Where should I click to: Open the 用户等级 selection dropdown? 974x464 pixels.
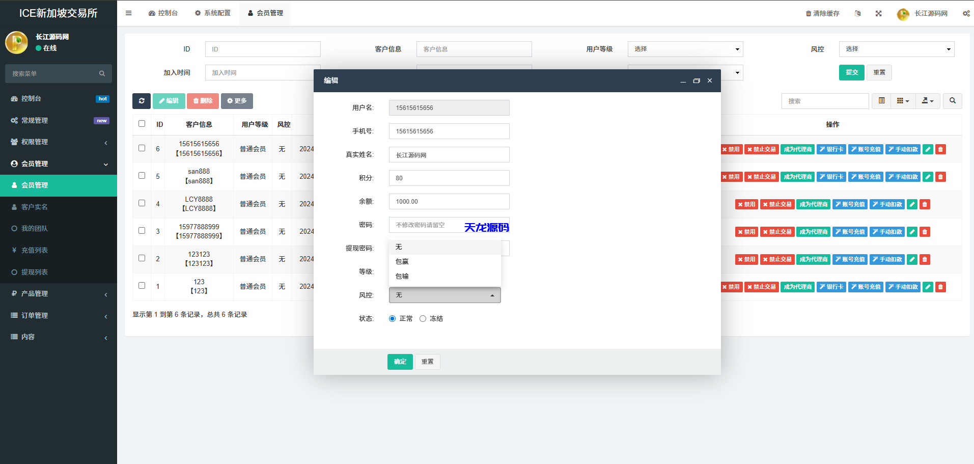[x=685, y=49]
